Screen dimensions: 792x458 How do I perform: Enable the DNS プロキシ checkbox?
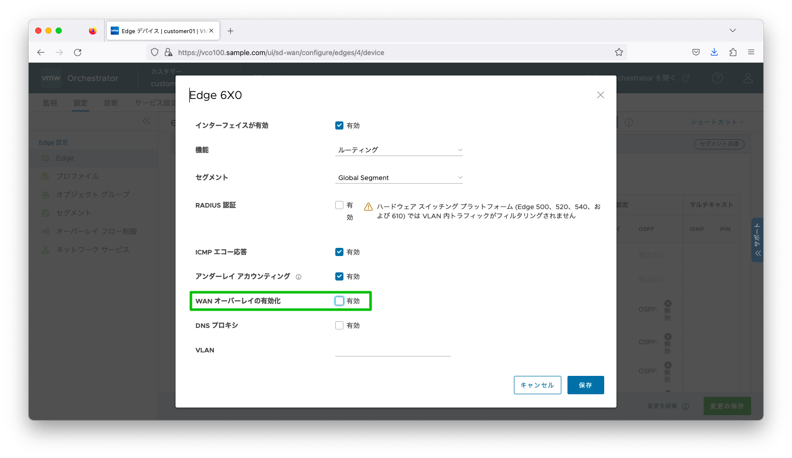tap(339, 325)
